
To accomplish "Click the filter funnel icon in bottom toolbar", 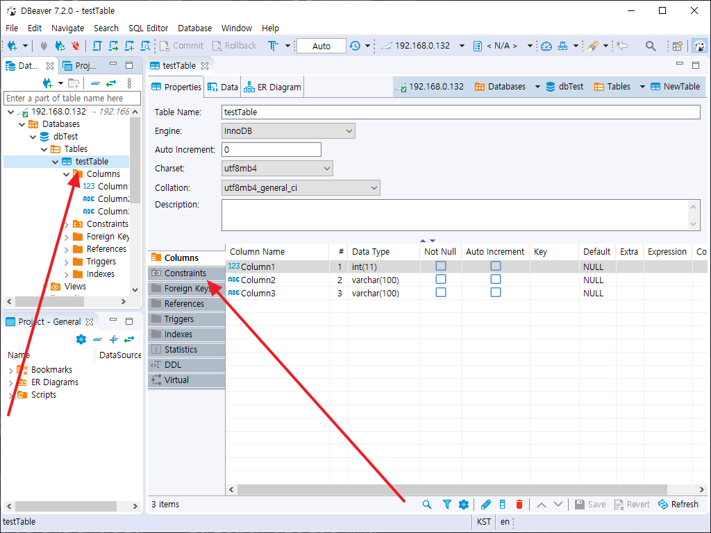I will (x=446, y=505).
